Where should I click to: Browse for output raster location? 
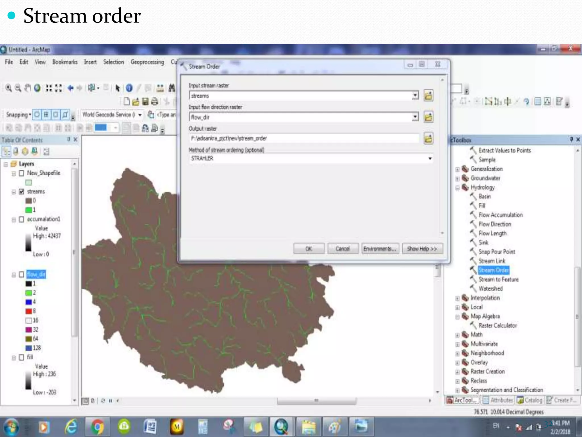[x=428, y=139]
